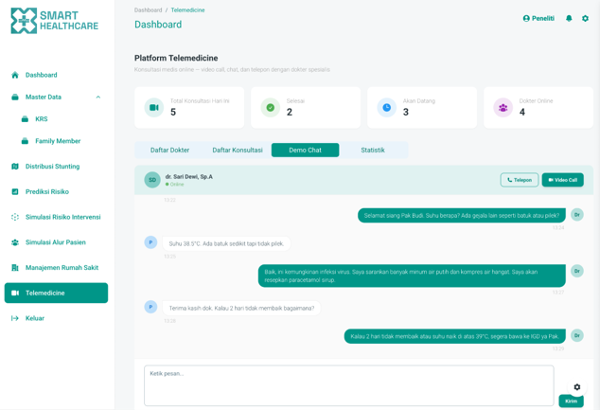
Task: Click the Telemedicine breadcrumb
Action: [x=188, y=10]
